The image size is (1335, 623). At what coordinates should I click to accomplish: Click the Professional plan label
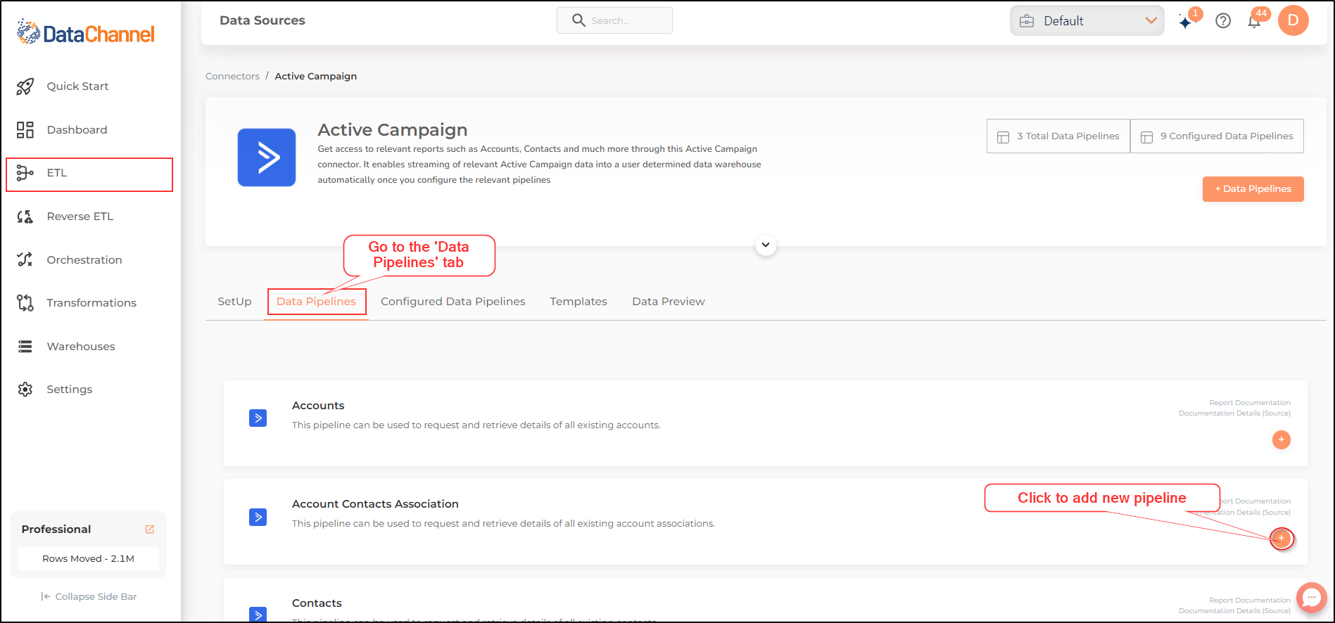pos(56,529)
